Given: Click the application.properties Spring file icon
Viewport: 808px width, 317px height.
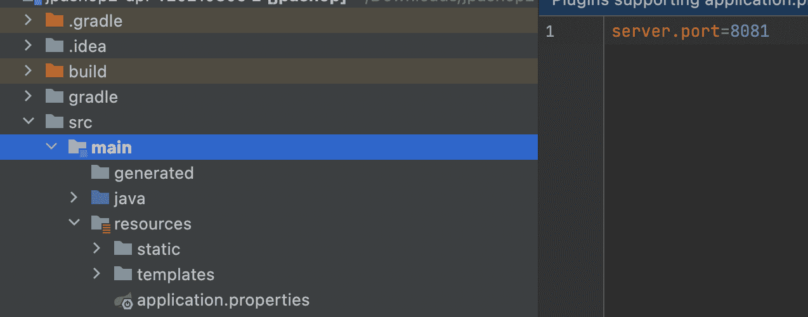Looking at the screenshot, I should point(123,301).
